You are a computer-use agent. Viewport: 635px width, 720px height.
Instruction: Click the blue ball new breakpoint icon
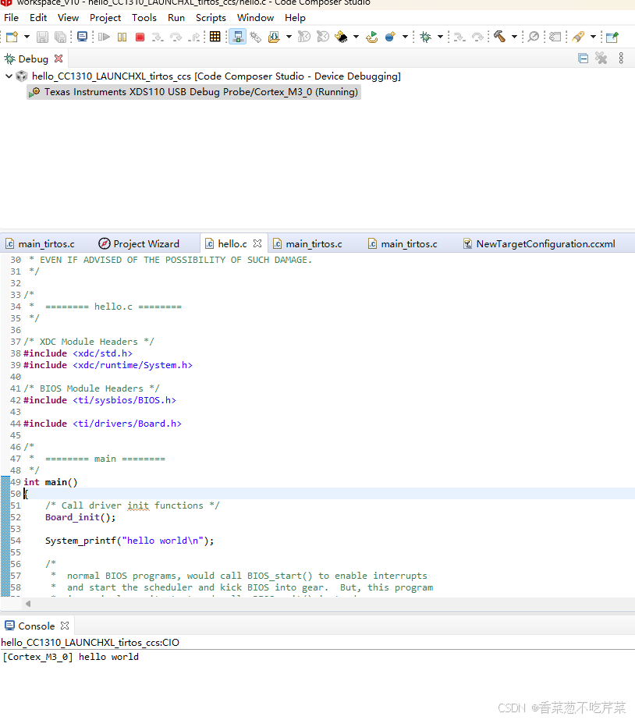click(x=390, y=37)
